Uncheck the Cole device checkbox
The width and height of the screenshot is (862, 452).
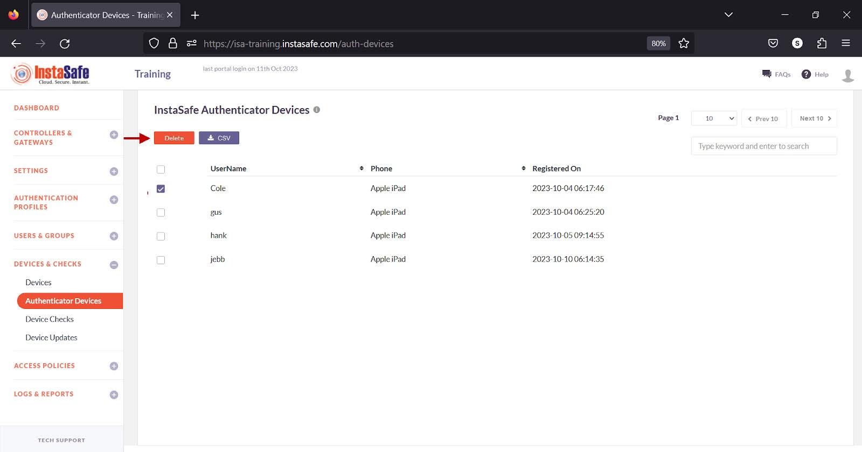[161, 189]
